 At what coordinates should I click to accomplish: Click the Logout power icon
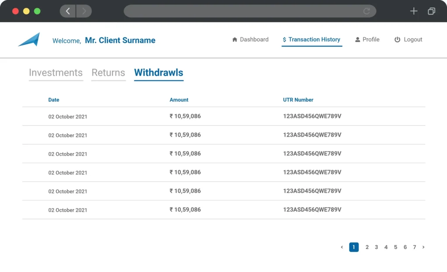point(397,40)
